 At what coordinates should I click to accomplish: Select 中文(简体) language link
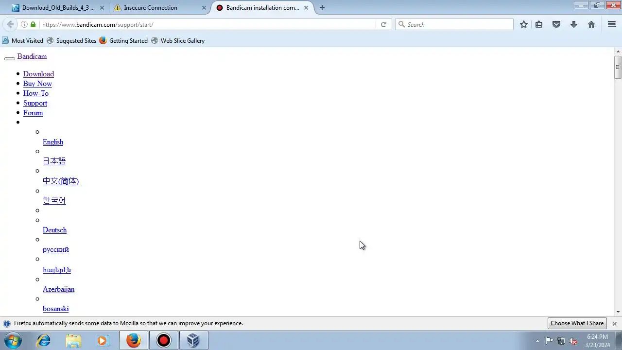pos(61,181)
